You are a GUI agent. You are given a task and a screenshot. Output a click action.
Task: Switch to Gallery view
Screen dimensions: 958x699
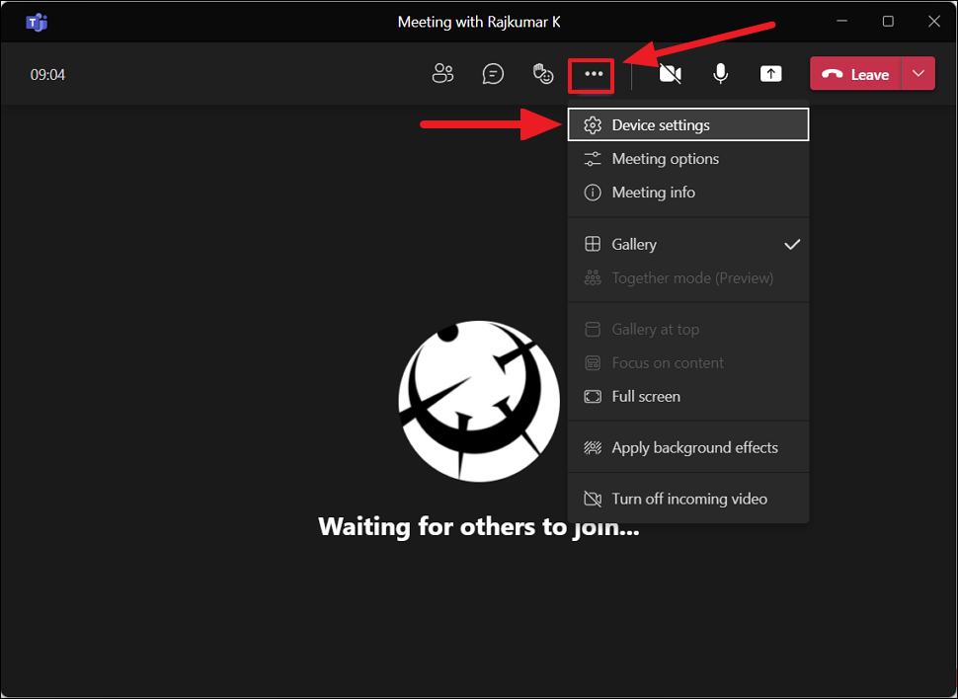(x=688, y=245)
